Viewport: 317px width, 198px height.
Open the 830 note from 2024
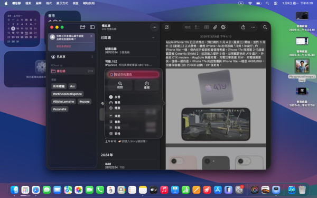coord(129,165)
